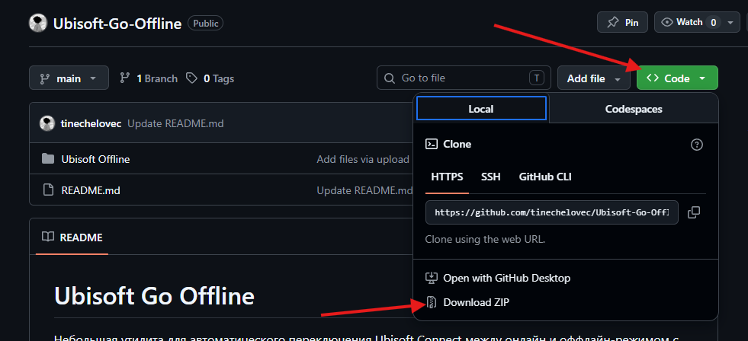Switch to the Codespaces tab

click(634, 109)
